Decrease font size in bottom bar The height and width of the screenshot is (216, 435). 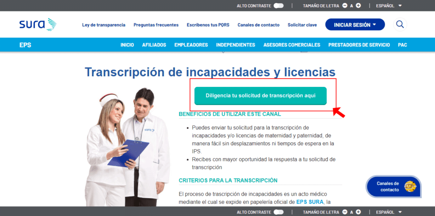(x=345, y=212)
